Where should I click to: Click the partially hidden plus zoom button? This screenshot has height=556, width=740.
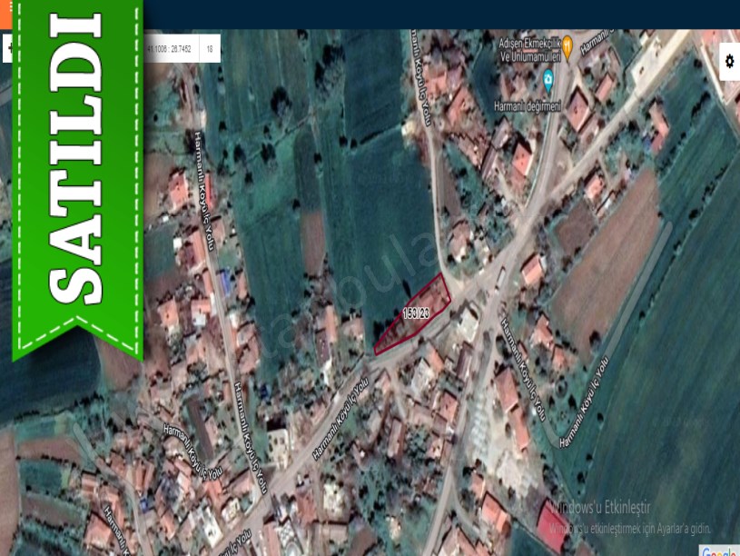(x=7, y=48)
